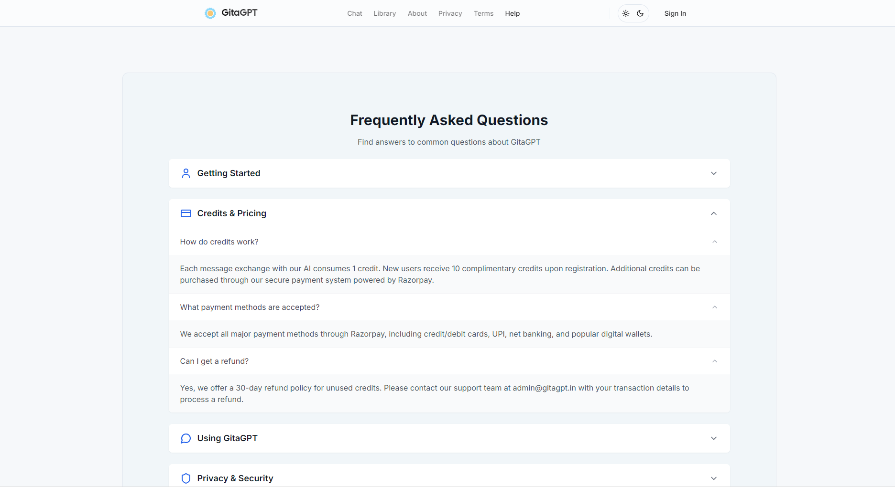
Task: Open the Terms navigation link
Action: click(x=483, y=13)
